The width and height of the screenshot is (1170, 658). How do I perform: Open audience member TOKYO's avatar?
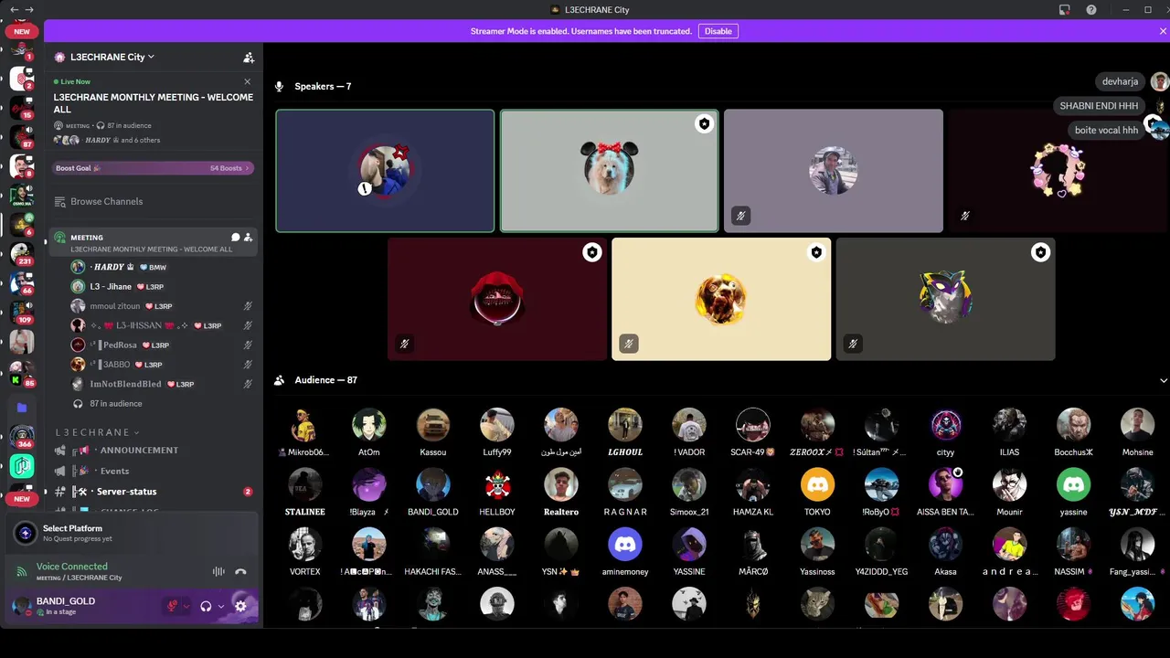pos(817,484)
